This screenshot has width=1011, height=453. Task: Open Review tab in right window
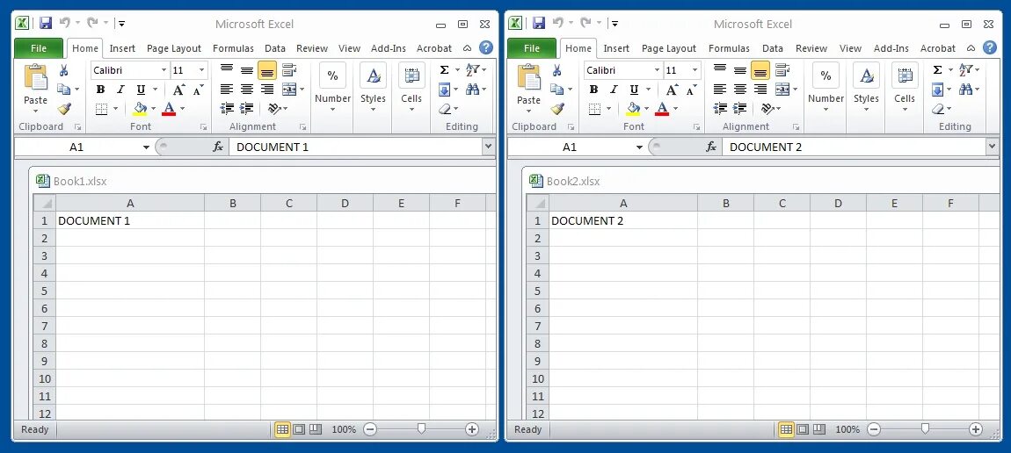[x=811, y=48]
